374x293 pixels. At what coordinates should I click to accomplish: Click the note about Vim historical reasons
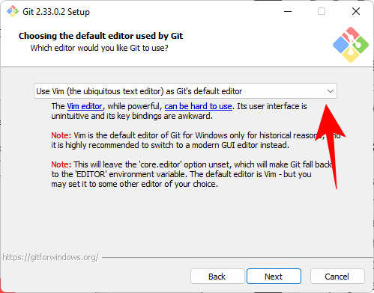pos(196,141)
